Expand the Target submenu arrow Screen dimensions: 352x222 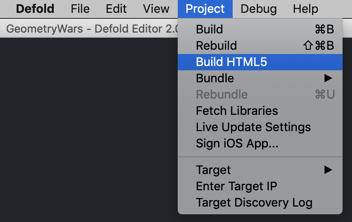click(x=328, y=170)
